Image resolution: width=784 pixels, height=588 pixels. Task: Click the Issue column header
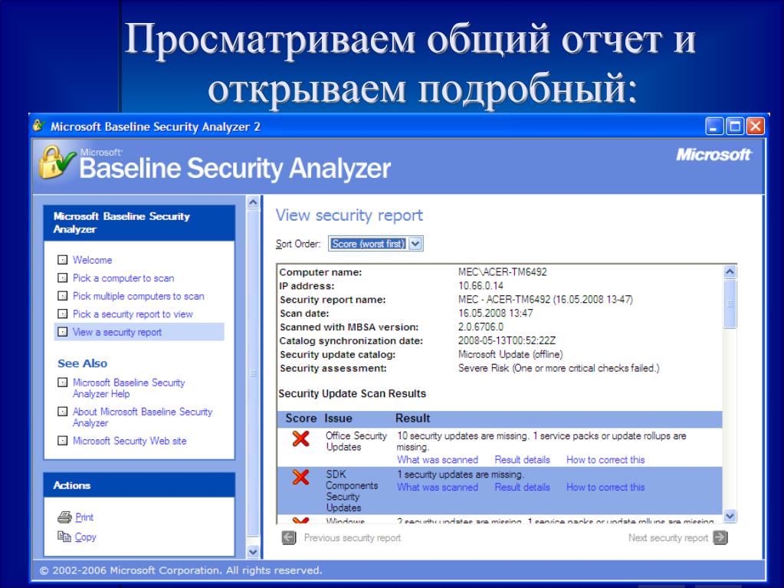(338, 419)
